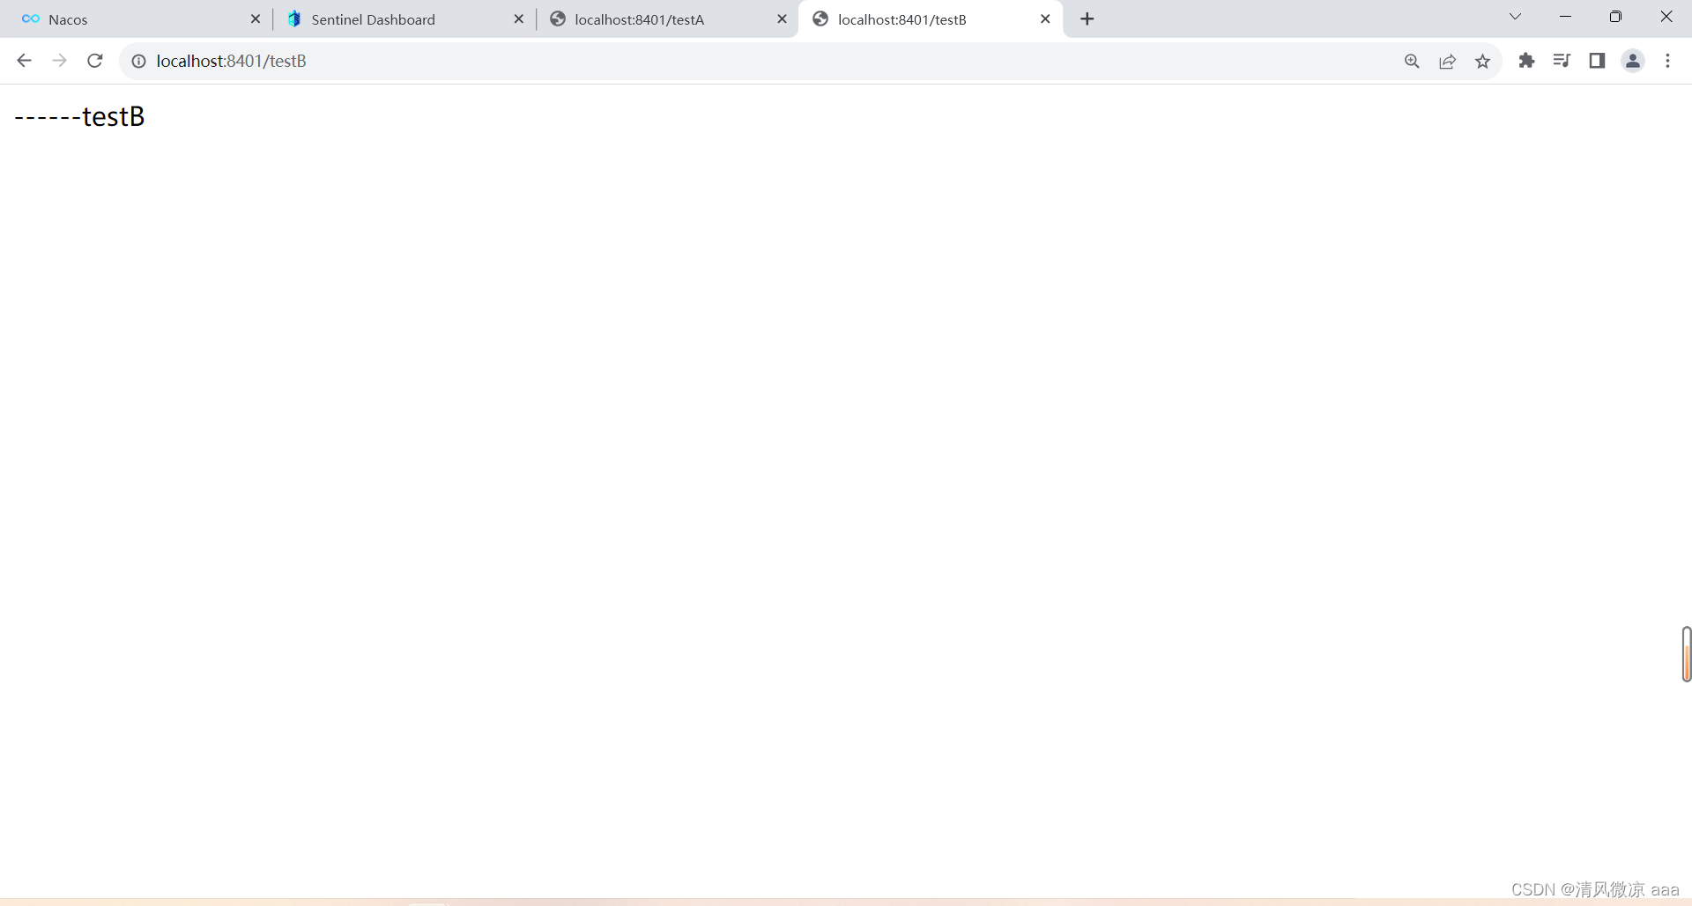The height and width of the screenshot is (906, 1692).
Task: Toggle the browser side panel
Action: coord(1597,61)
